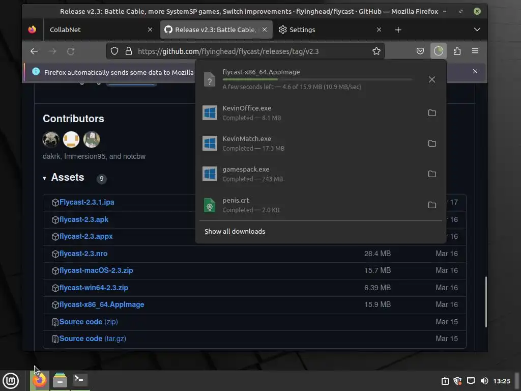Click the KevinOffice.exe Windows file icon
Image resolution: width=521 pixels, height=391 pixels.
[210, 113]
